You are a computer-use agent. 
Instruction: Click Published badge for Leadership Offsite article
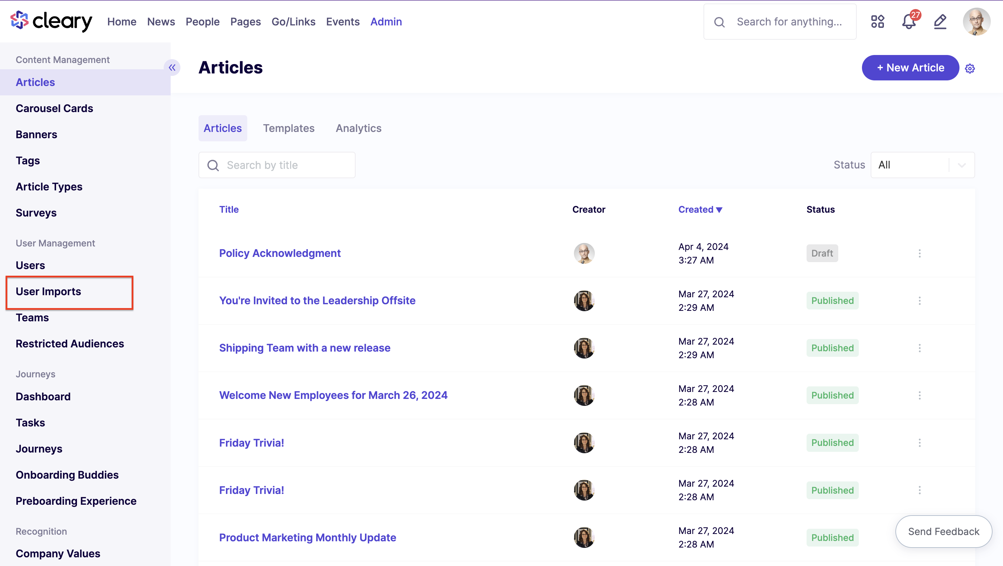(x=832, y=301)
